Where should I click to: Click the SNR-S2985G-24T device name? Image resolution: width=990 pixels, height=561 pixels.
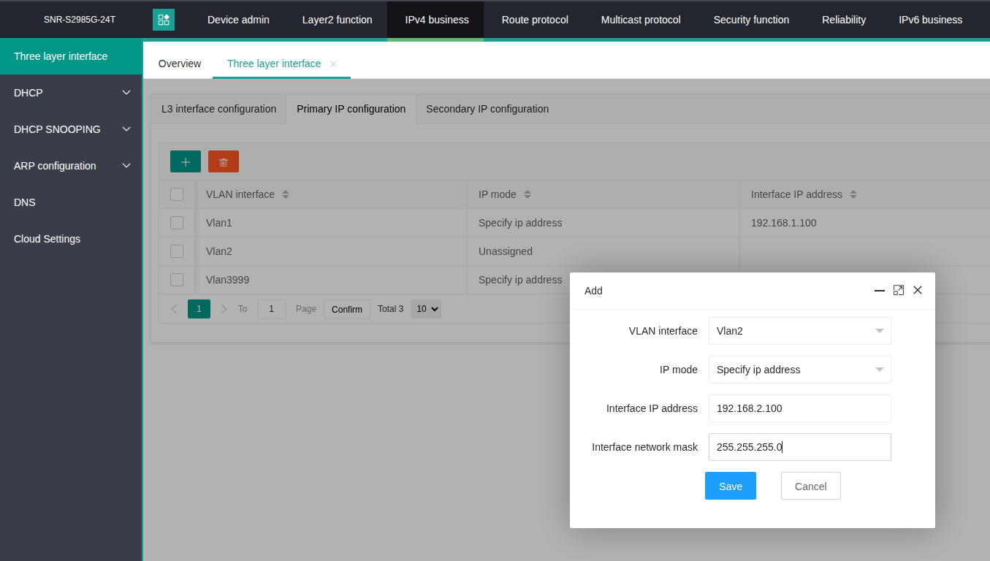click(79, 20)
